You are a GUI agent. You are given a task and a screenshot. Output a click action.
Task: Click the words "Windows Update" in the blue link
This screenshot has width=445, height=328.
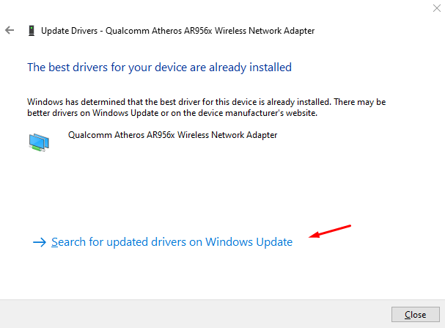click(249, 242)
